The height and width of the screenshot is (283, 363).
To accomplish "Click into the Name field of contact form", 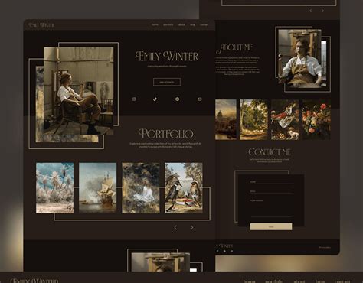I will point(272,182).
